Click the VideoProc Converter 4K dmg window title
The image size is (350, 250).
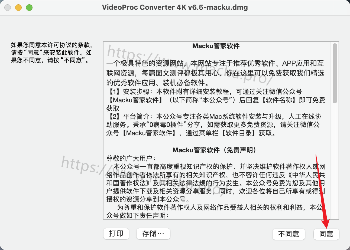point(175,7)
